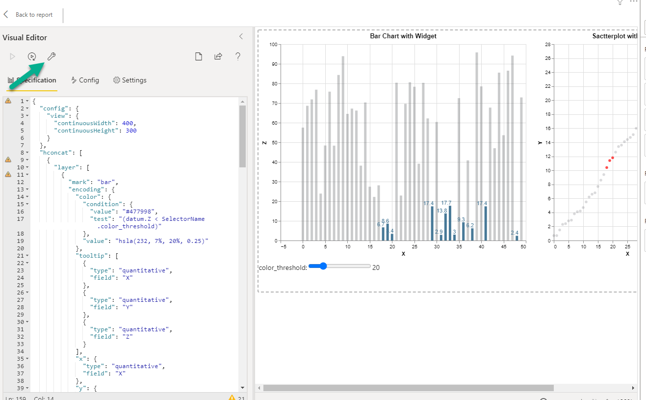Screen dimensions: 646x400
Task: Click the preview scrollbar right arrow
Action: 633,388
